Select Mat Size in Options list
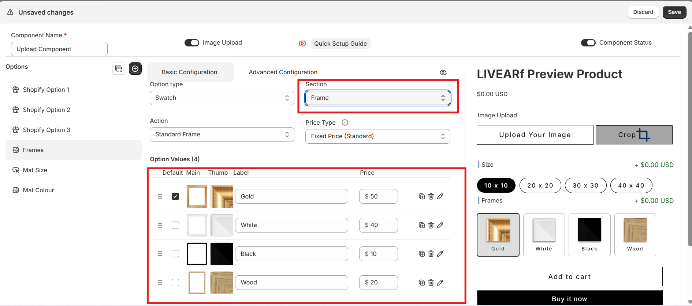This screenshot has height=306, width=692. click(x=74, y=170)
